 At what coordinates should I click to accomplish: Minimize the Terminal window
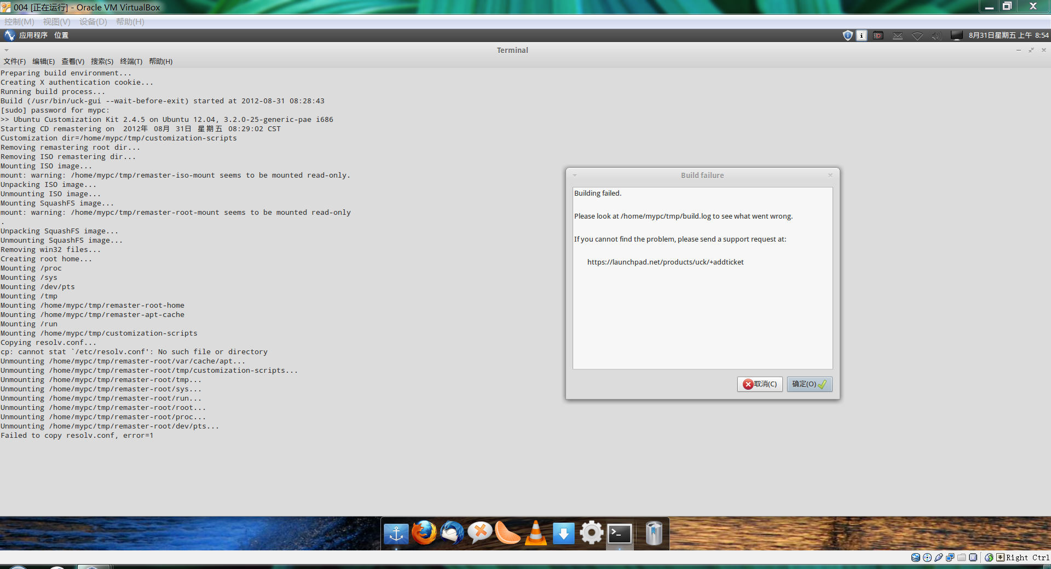(1019, 50)
